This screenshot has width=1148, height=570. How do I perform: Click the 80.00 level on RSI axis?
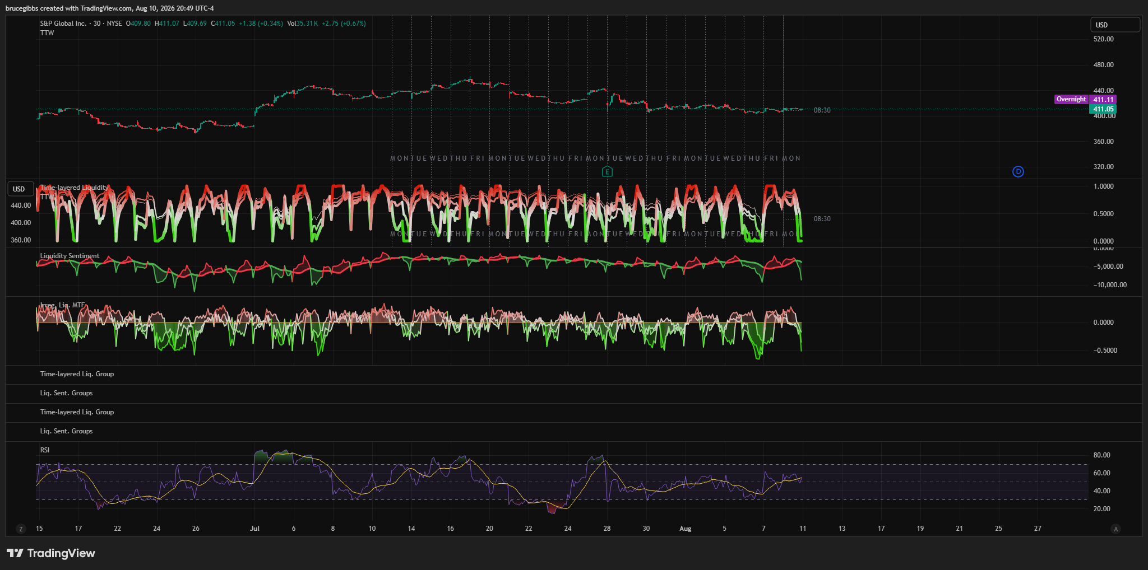tap(1101, 455)
